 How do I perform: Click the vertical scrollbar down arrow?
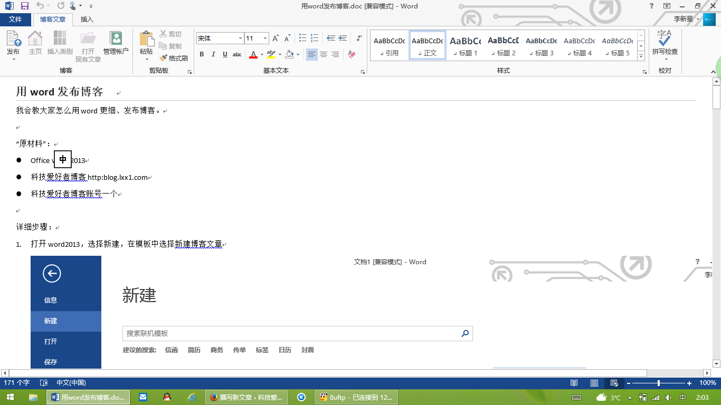coord(716,363)
